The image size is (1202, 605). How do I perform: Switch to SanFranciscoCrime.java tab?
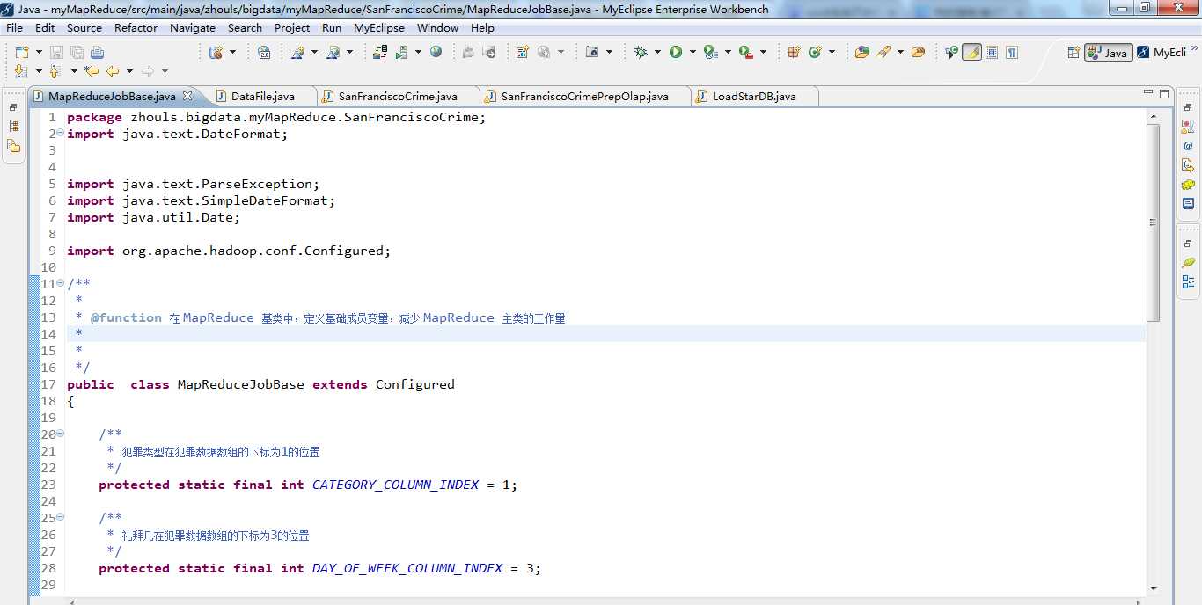click(398, 96)
